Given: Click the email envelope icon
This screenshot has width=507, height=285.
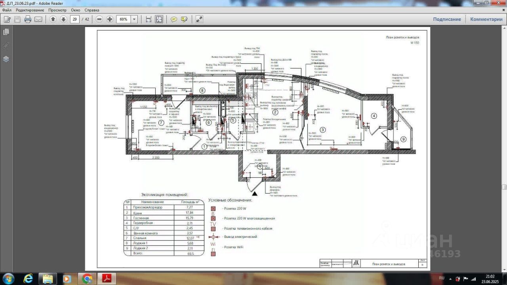Looking at the screenshot, I should pyautogui.click(x=38, y=19).
